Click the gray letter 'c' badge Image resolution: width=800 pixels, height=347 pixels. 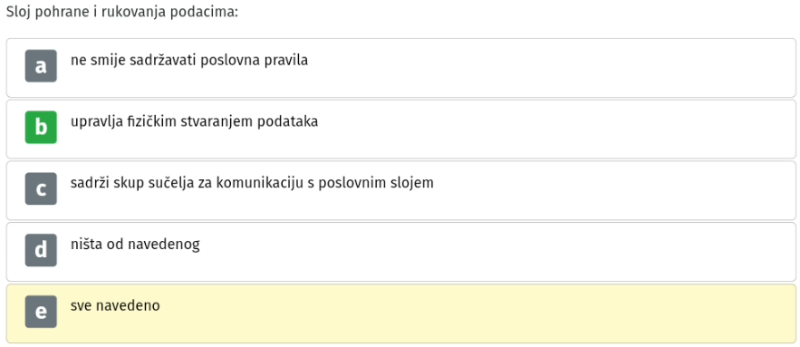click(x=41, y=188)
